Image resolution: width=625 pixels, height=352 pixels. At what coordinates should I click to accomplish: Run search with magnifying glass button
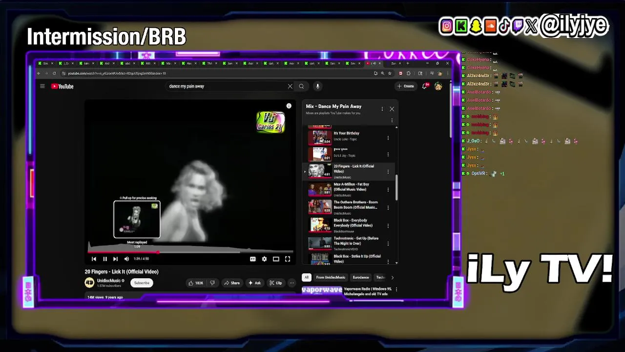click(x=301, y=87)
